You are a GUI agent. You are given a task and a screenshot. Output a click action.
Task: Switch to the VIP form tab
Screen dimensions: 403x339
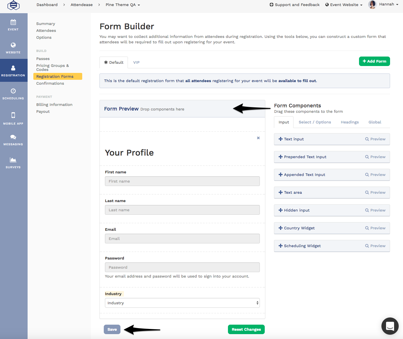point(136,62)
